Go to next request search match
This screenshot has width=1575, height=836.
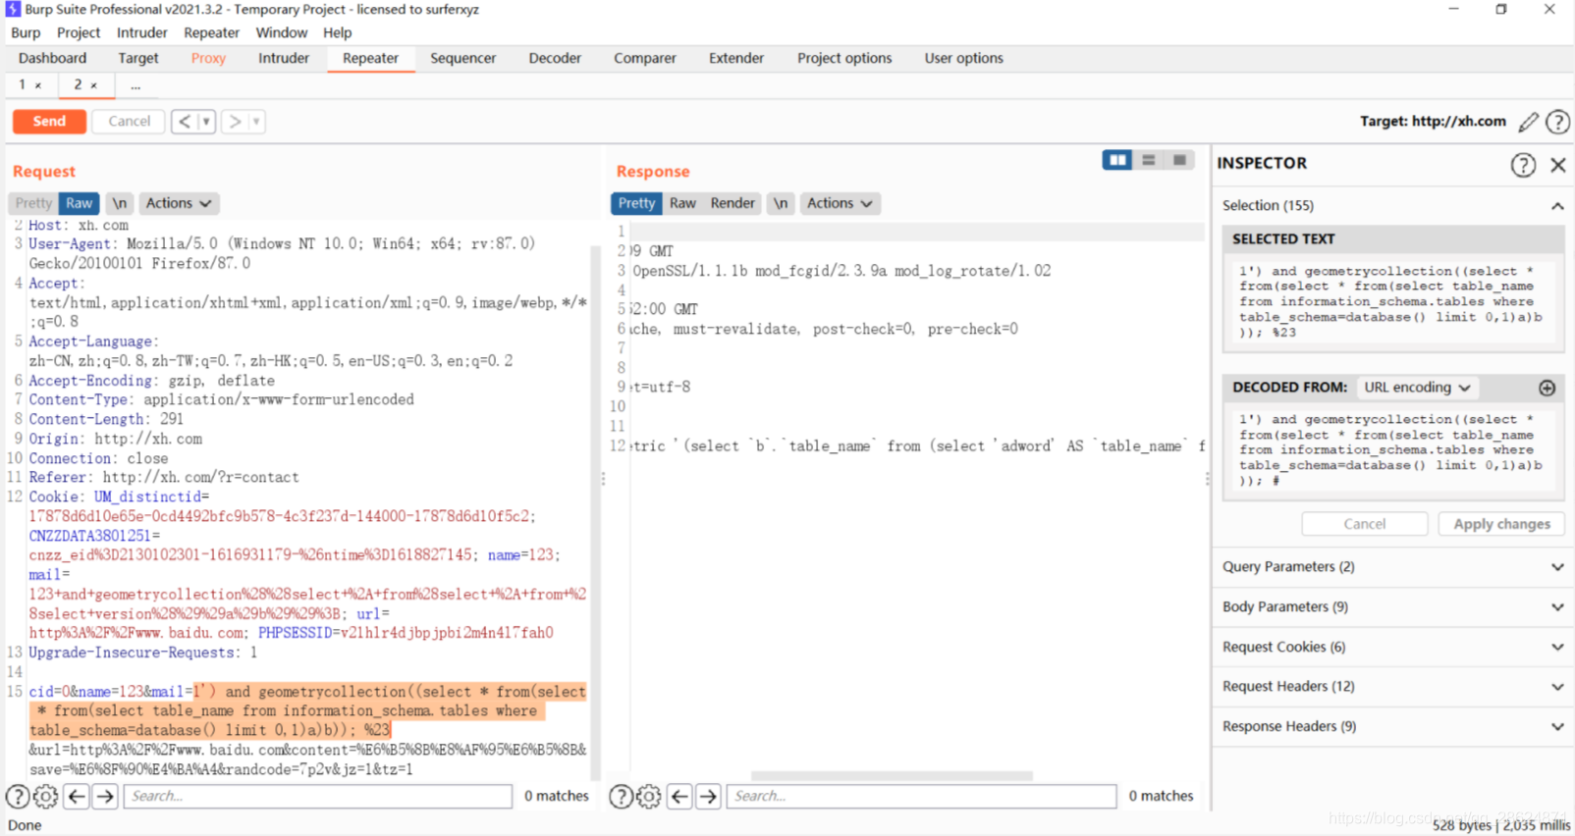[x=105, y=796]
